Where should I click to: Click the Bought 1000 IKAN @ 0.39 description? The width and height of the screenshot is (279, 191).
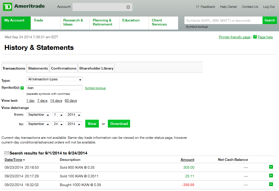80,185
